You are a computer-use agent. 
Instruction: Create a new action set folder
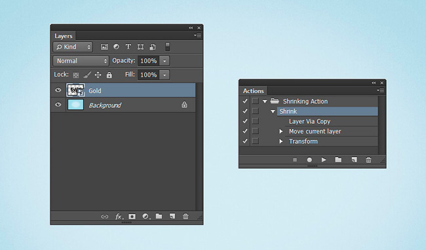pyautogui.click(x=338, y=160)
